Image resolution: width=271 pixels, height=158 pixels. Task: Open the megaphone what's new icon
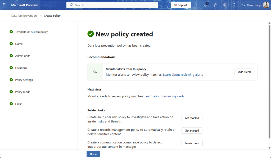pos(205,5)
